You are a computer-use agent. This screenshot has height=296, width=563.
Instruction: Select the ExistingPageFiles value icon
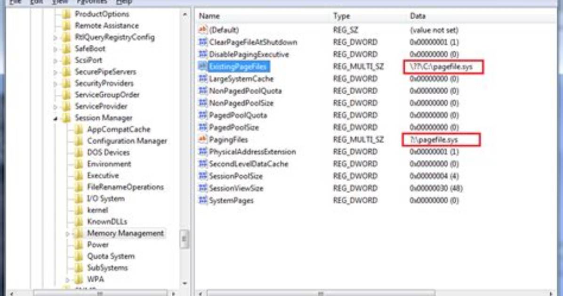pyautogui.click(x=203, y=66)
